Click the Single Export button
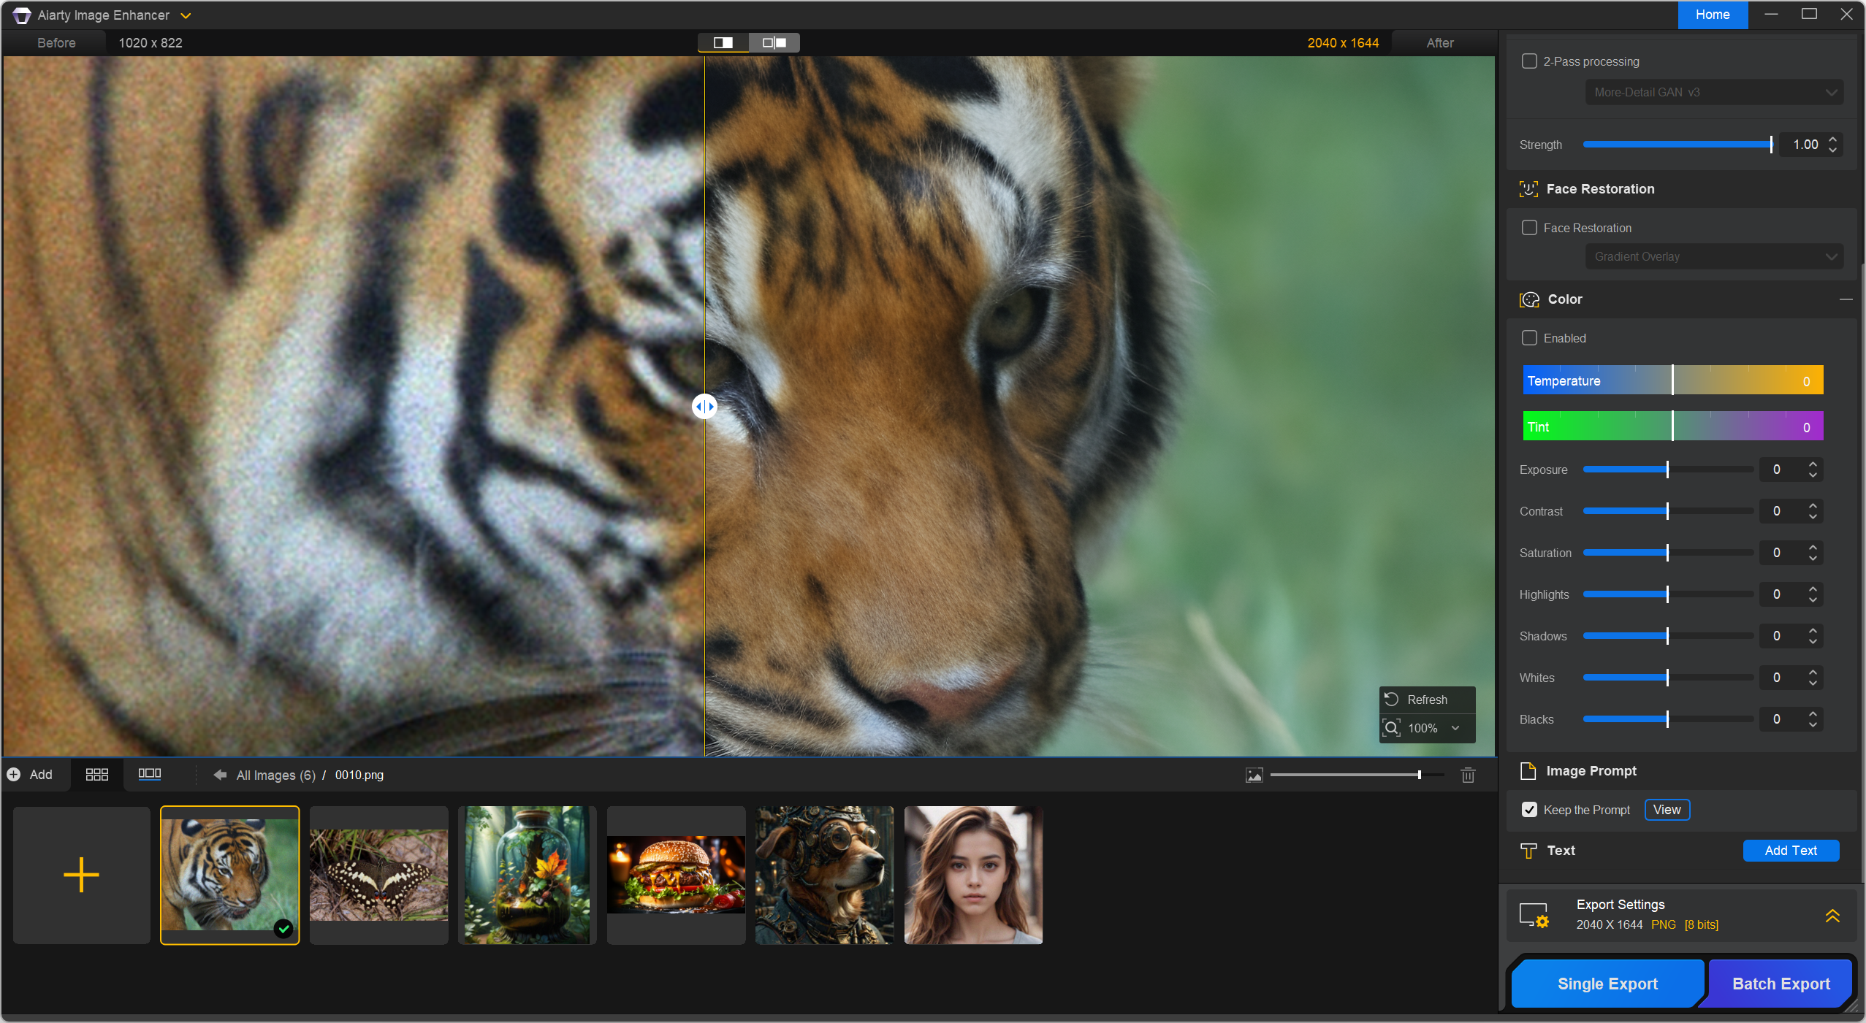This screenshot has width=1866, height=1023. tap(1607, 984)
